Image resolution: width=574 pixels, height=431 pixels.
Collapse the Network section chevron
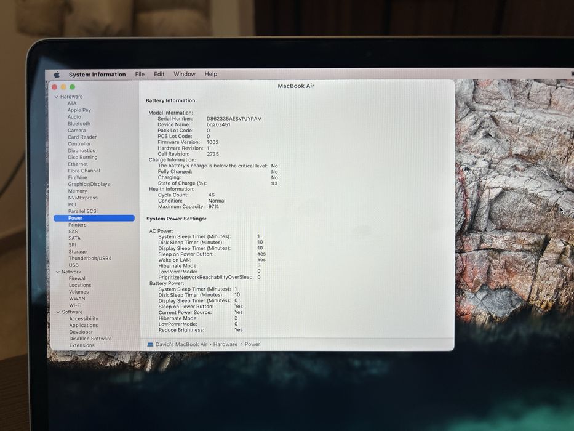(58, 272)
